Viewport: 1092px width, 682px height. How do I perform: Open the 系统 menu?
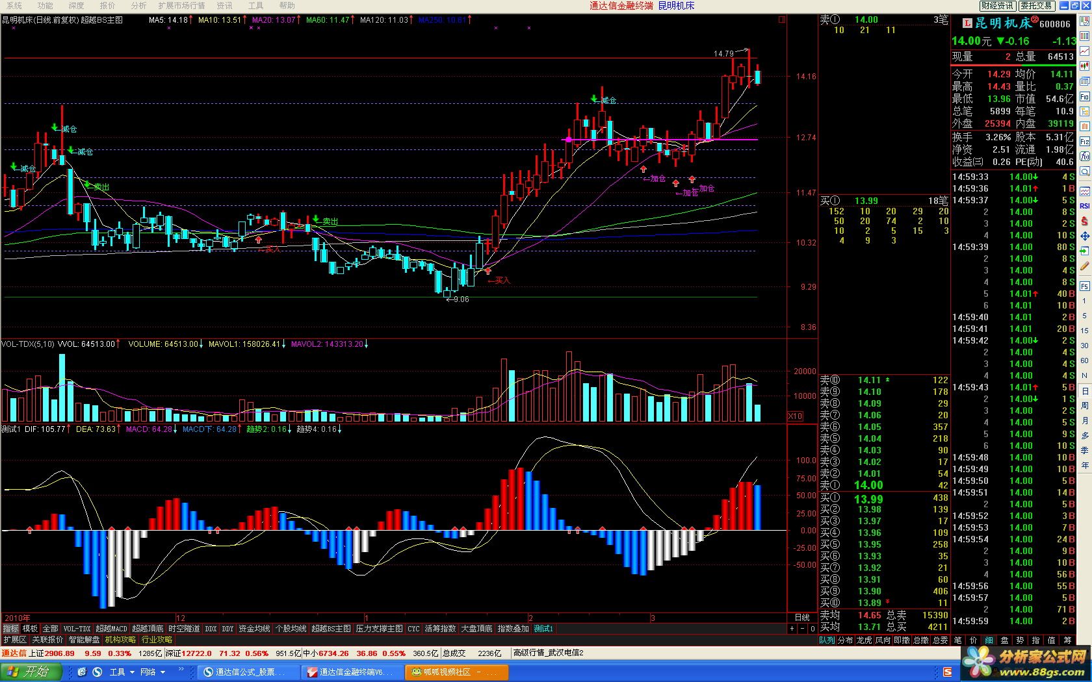14,6
